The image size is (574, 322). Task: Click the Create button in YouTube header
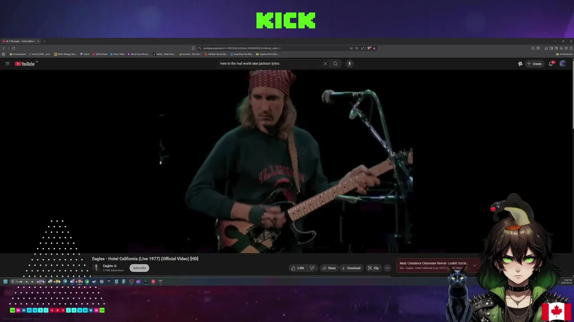click(x=535, y=64)
